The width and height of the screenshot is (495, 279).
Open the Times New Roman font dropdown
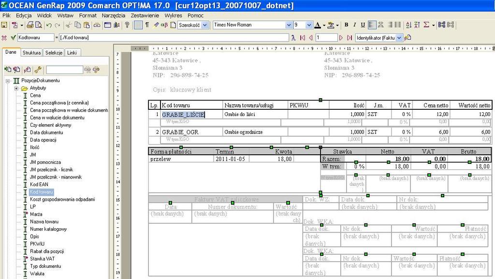click(x=289, y=25)
